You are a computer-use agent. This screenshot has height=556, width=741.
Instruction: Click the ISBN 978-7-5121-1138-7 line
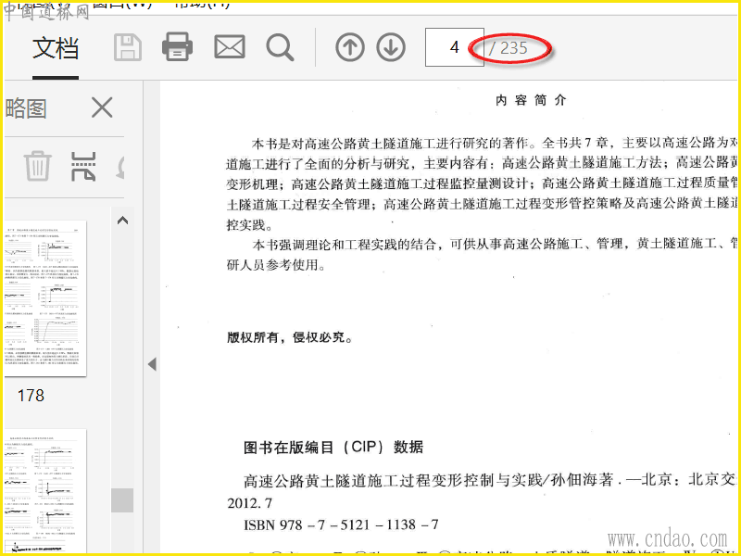click(x=341, y=524)
